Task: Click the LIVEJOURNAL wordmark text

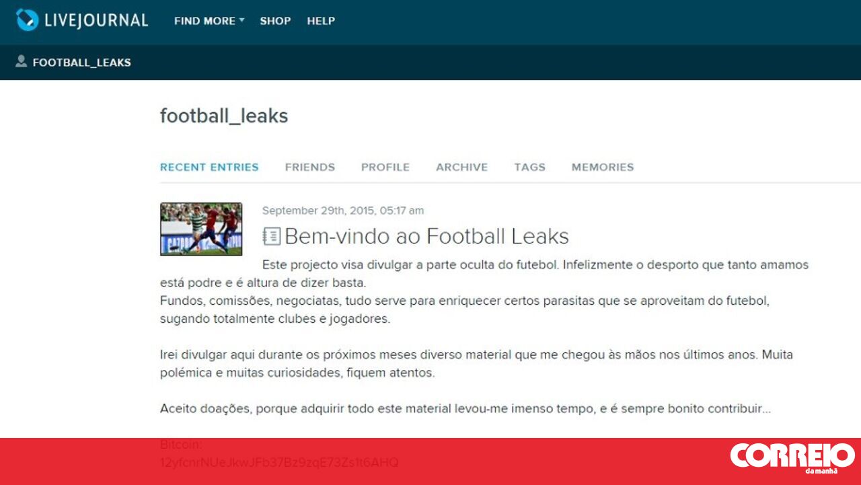Action: point(96,20)
